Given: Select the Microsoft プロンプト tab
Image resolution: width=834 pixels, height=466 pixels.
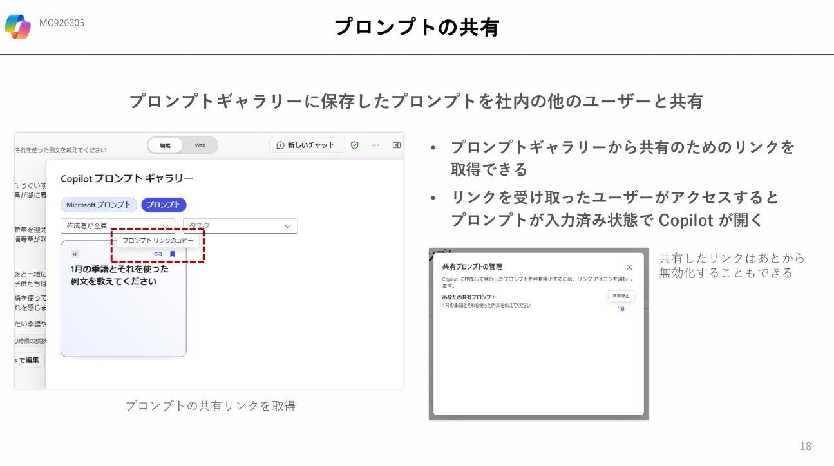Looking at the screenshot, I should 99,205.
